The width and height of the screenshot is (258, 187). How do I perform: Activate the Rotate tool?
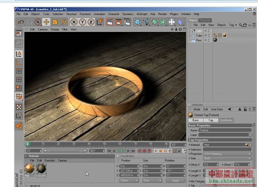63,22
